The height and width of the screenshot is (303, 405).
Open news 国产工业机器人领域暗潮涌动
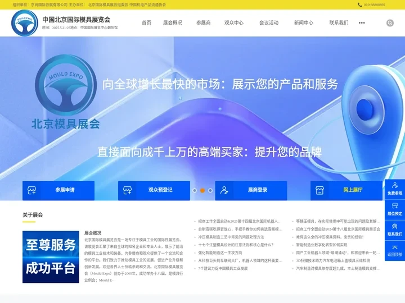click(x=338, y=252)
